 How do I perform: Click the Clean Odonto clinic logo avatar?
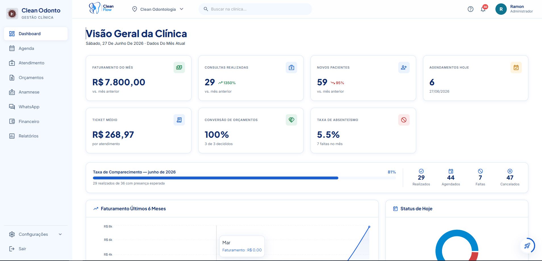click(x=12, y=13)
